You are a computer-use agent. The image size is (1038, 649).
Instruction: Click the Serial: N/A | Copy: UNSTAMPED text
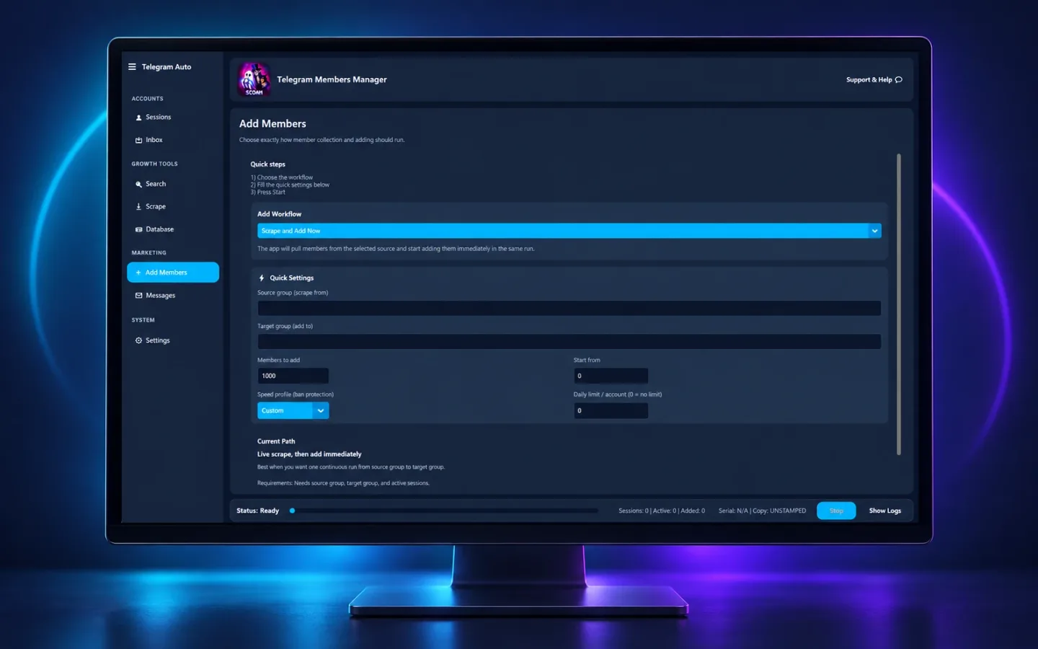[762, 511]
